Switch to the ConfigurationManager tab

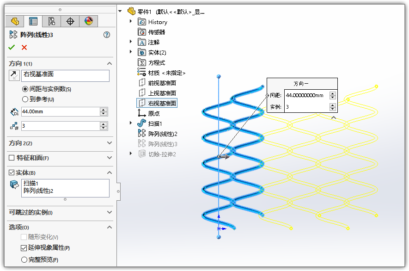[51, 21]
